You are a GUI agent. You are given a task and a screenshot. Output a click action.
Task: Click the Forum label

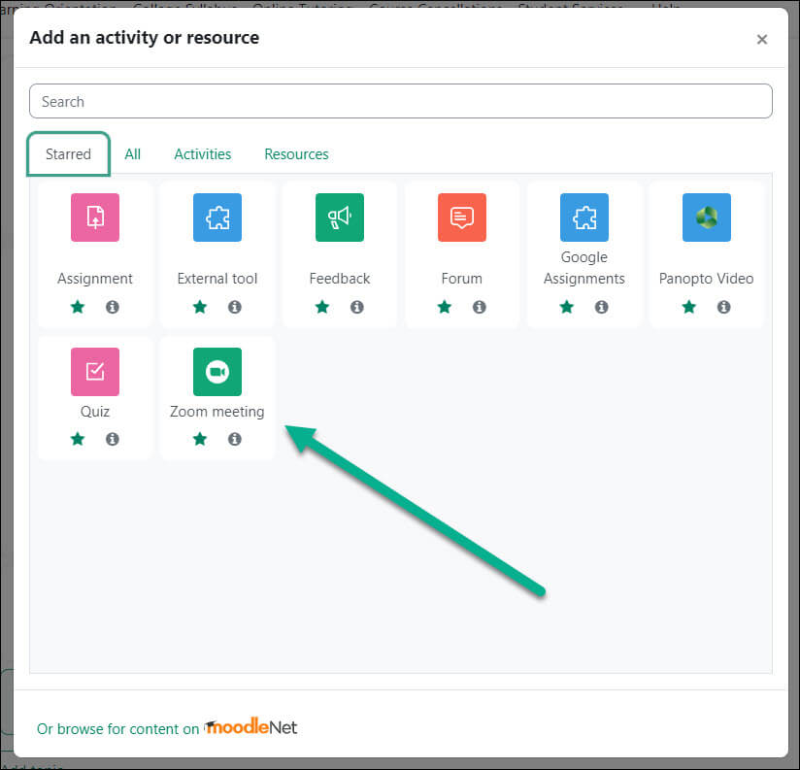[462, 279]
